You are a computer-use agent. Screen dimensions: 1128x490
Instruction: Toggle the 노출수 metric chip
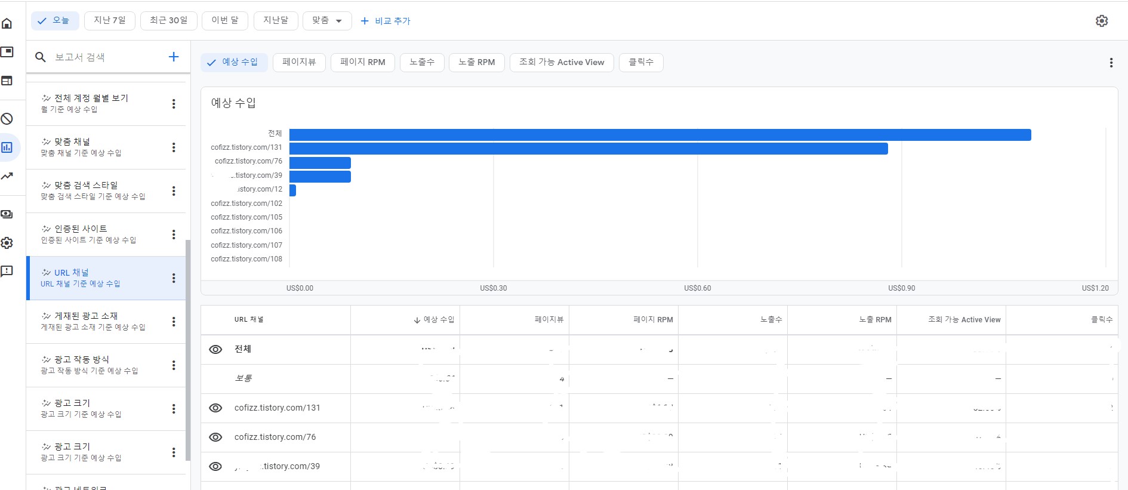422,62
